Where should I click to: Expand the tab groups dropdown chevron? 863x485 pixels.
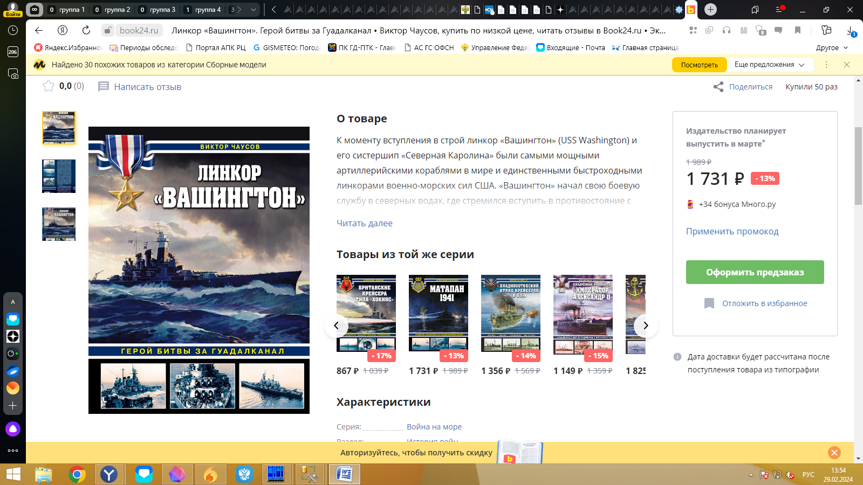click(x=253, y=10)
